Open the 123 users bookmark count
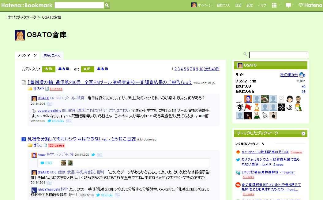Image resolution: width=323 pixels, height=200 pixels. 56,145
